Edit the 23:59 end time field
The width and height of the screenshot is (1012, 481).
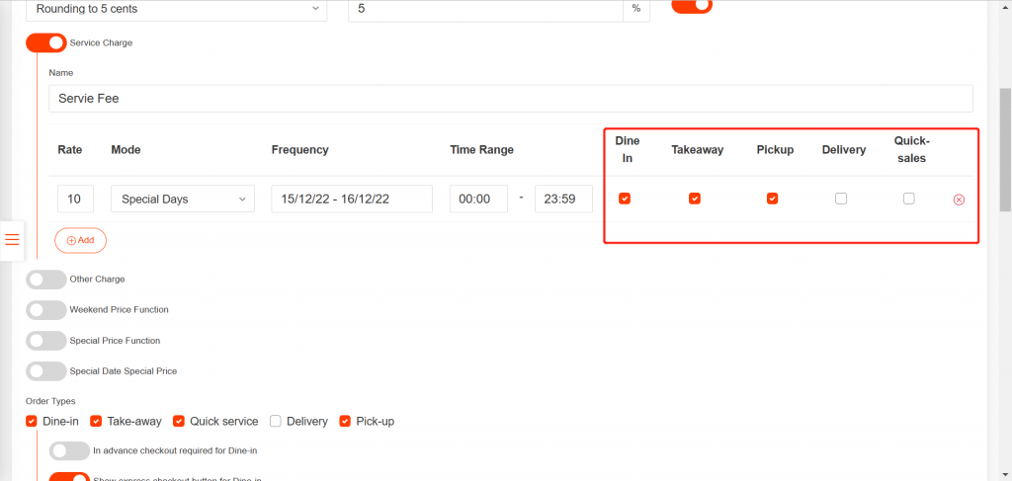562,199
